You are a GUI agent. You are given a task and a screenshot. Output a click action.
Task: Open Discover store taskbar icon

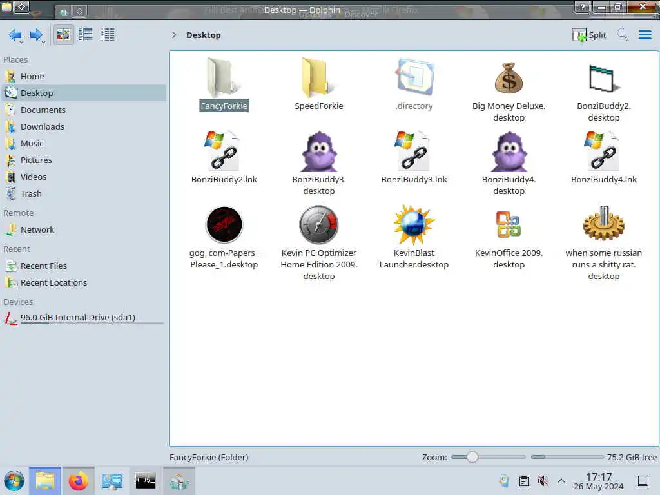179,481
